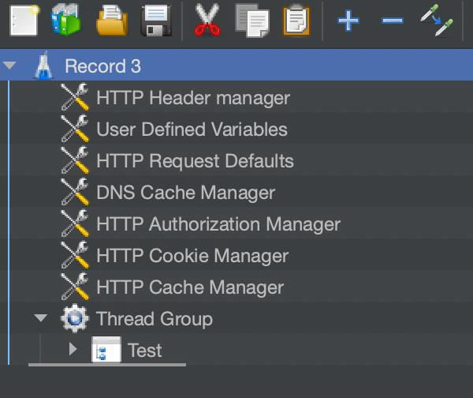473x398 pixels.
Task: Open HTTP Cookie Manager element
Action: point(192,256)
